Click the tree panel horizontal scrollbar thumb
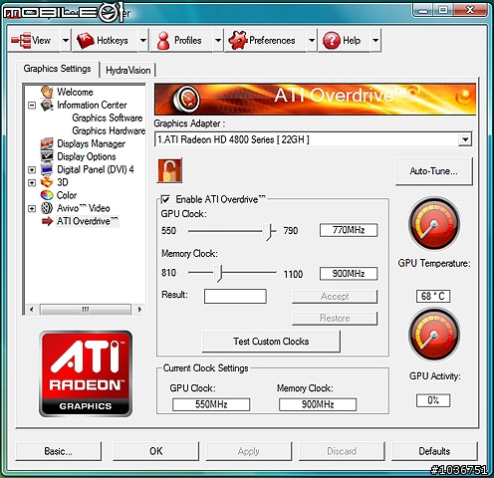494x478 pixels. 86,310
